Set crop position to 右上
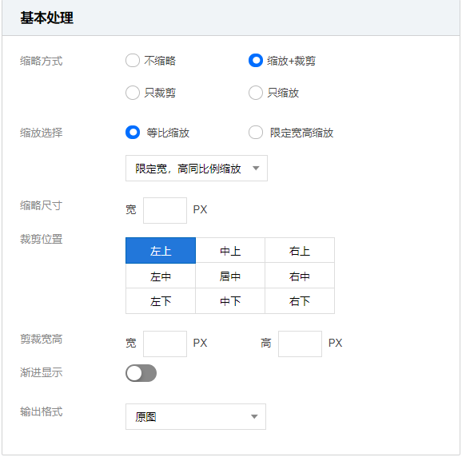The height and width of the screenshot is (457, 462). [x=300, y=250]
